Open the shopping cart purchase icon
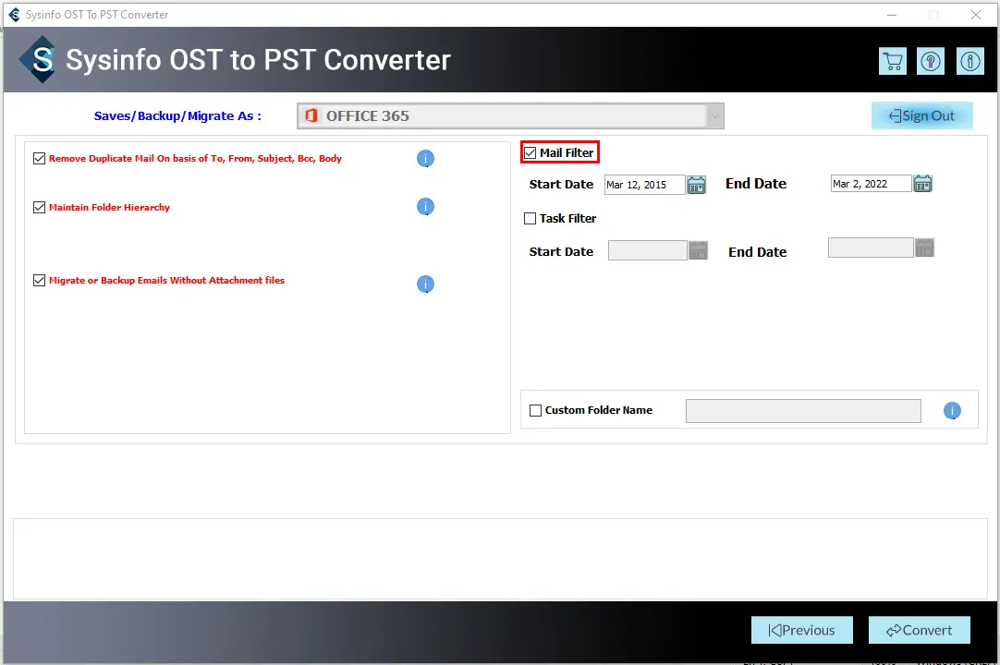Viewport: 1000px width, 665px height. 892,61
